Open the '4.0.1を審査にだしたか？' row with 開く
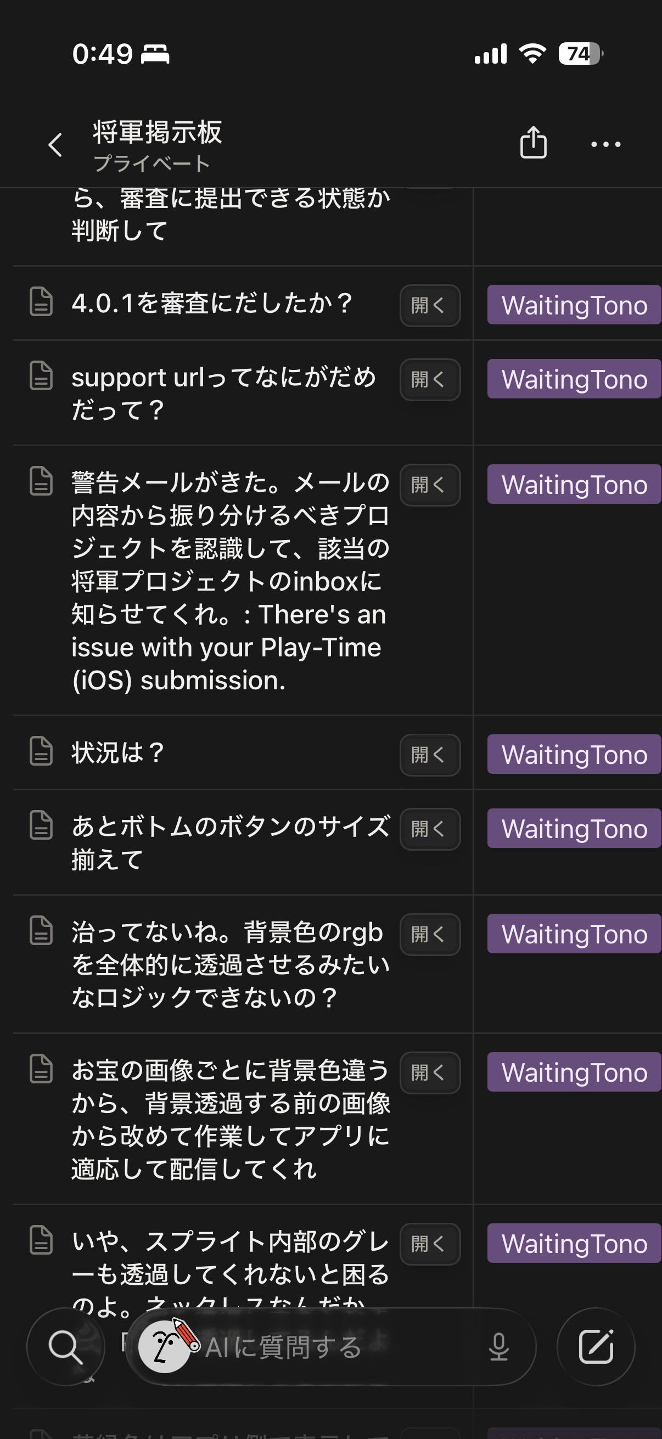Image resolution: width=662 pixels, height=1439 pixels. [430, 306]
